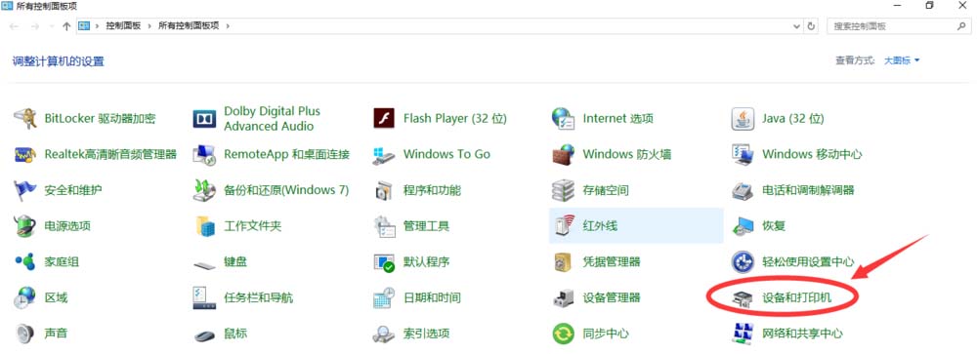Open the Dolby Digital Plus Advanced Audio icon

(204, 118)
